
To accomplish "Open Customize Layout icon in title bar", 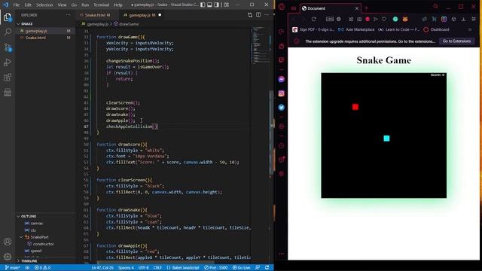I will tap(227, 5).
